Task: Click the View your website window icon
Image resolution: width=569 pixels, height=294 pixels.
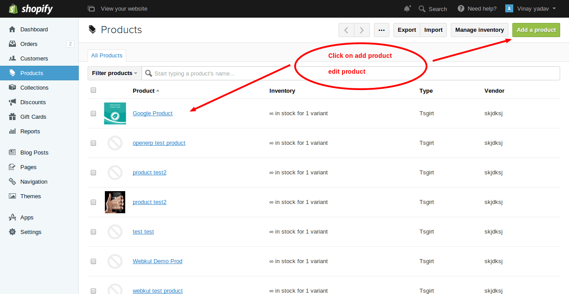Action: pos(91,8)
